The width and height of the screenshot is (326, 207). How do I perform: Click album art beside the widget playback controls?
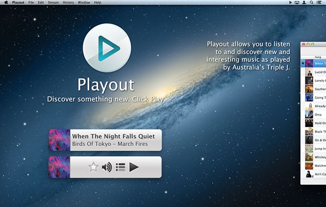59,167
